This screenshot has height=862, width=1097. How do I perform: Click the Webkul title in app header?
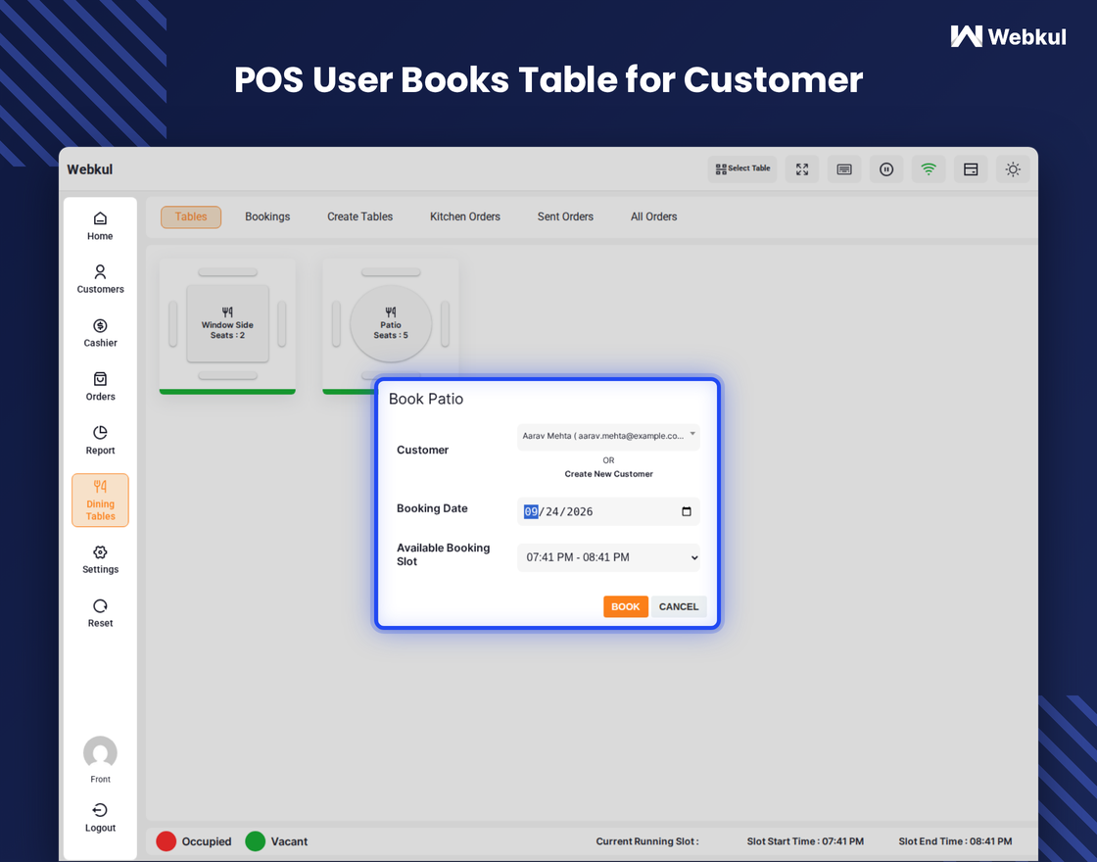click(x=89, y=169)
